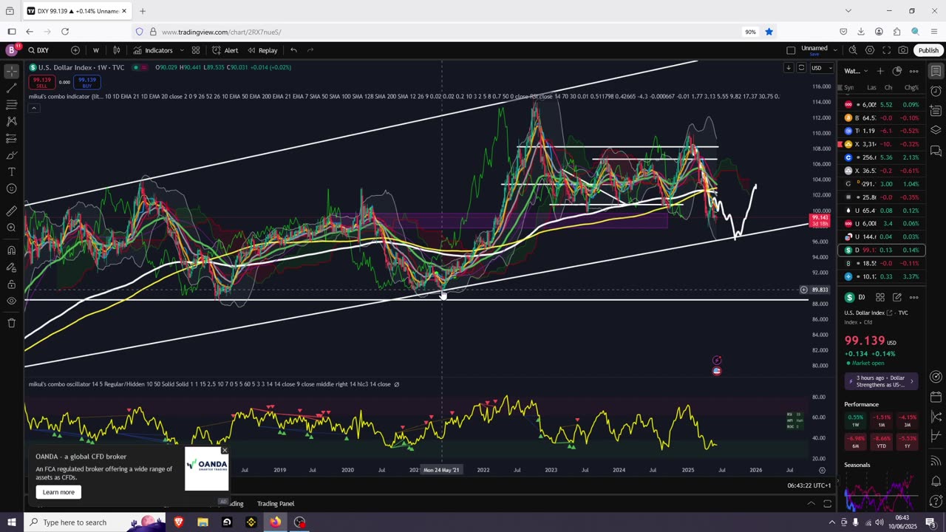This screenshot has width=946, height=532.
Task: Open quick search in the toolbar
Action: (853, 50)
